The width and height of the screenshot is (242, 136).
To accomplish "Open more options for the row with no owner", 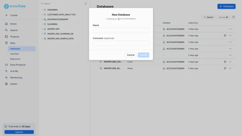I will point(230,55).
